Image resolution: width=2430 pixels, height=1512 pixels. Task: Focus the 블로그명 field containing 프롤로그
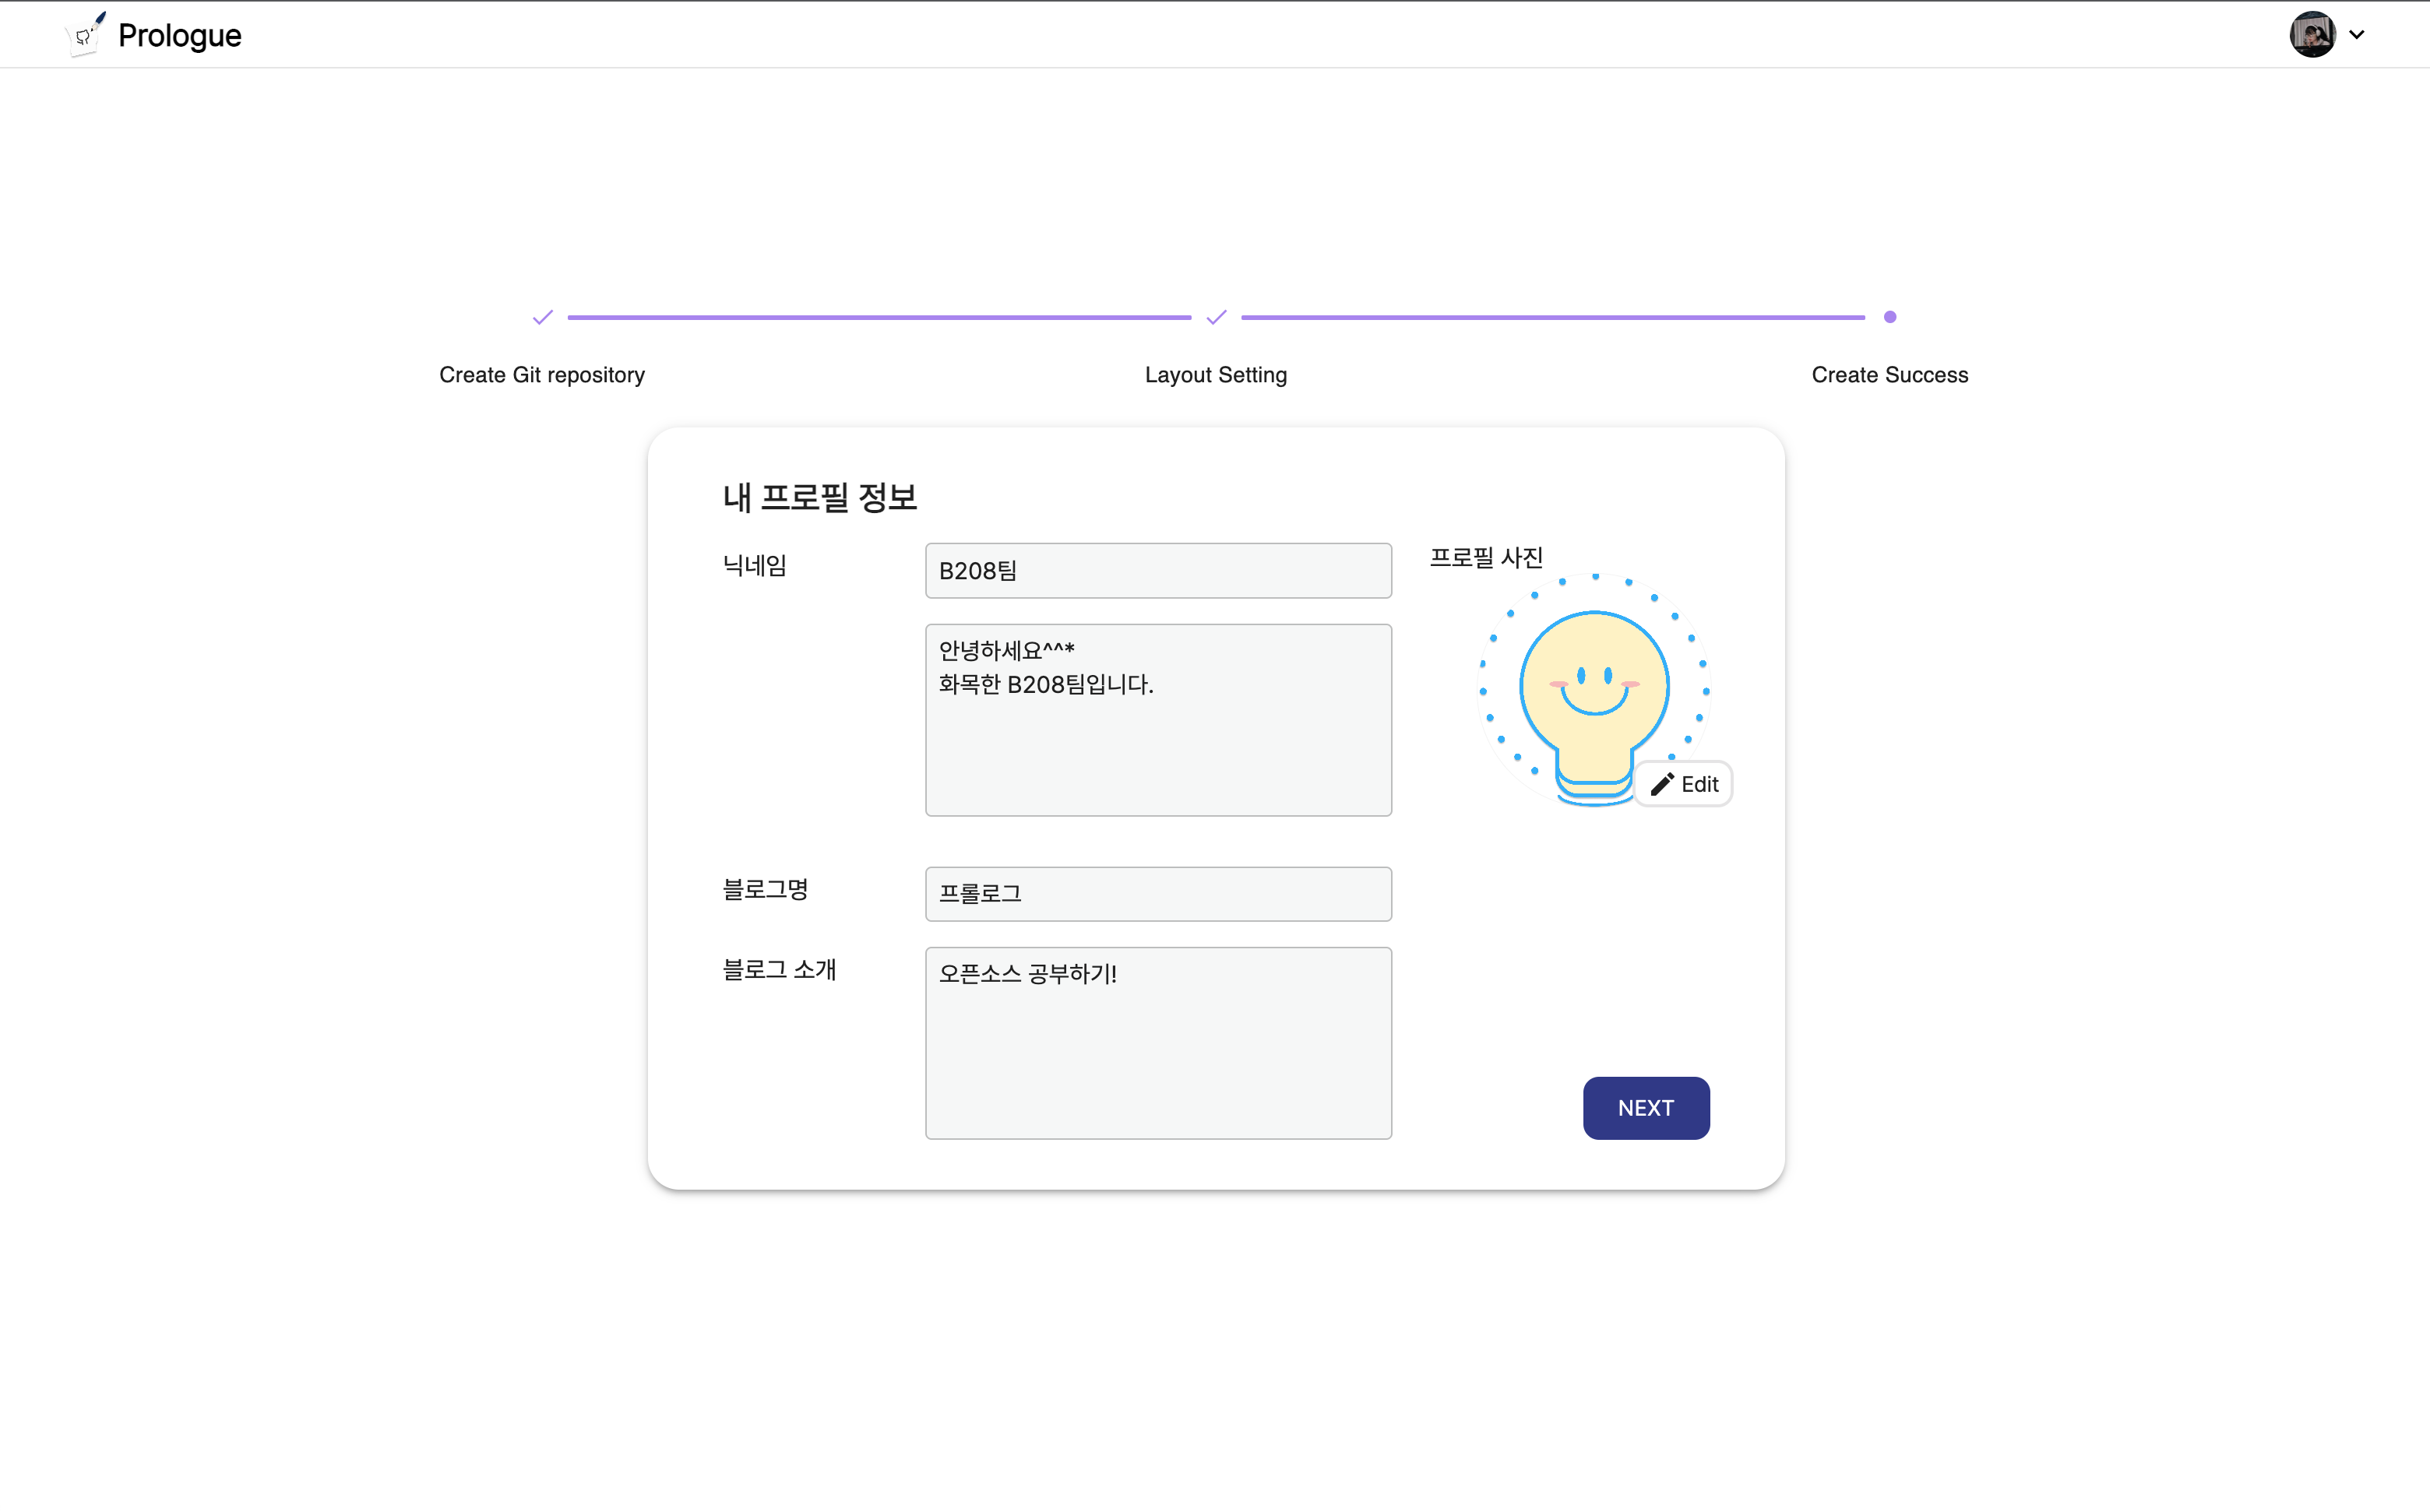tap(1157, 894)
